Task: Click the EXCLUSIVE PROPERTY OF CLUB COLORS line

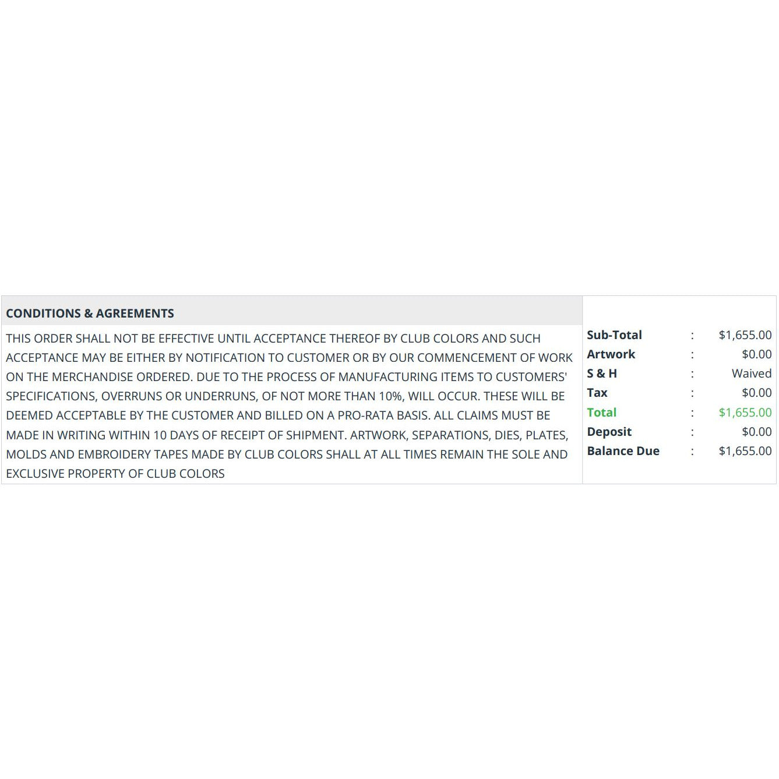Action: tap(115, 474)
